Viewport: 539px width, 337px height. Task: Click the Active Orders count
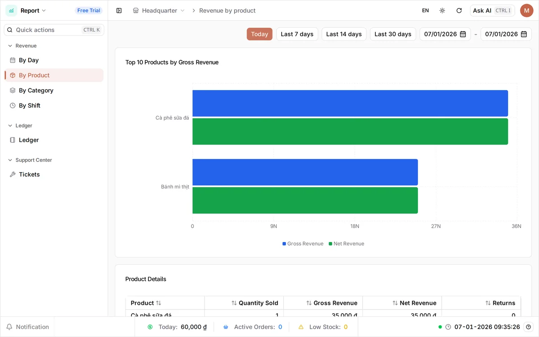(x=280, y=327)
